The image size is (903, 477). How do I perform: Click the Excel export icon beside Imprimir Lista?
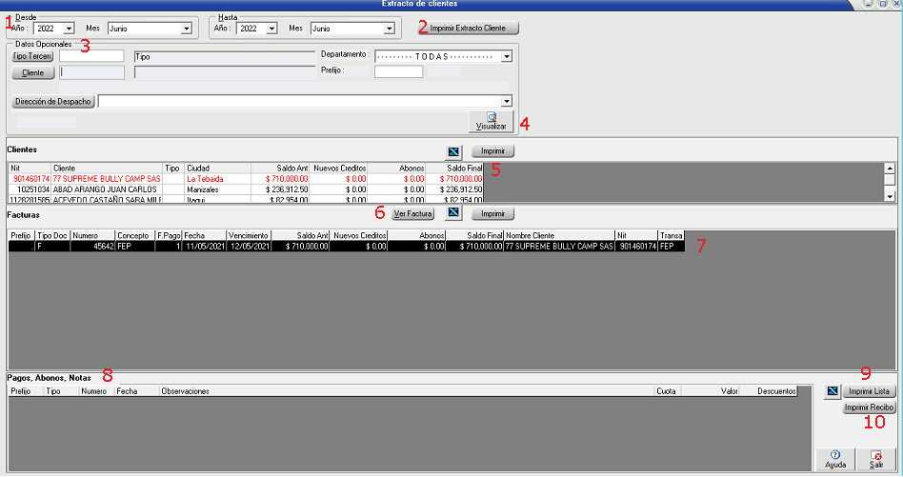831,391
